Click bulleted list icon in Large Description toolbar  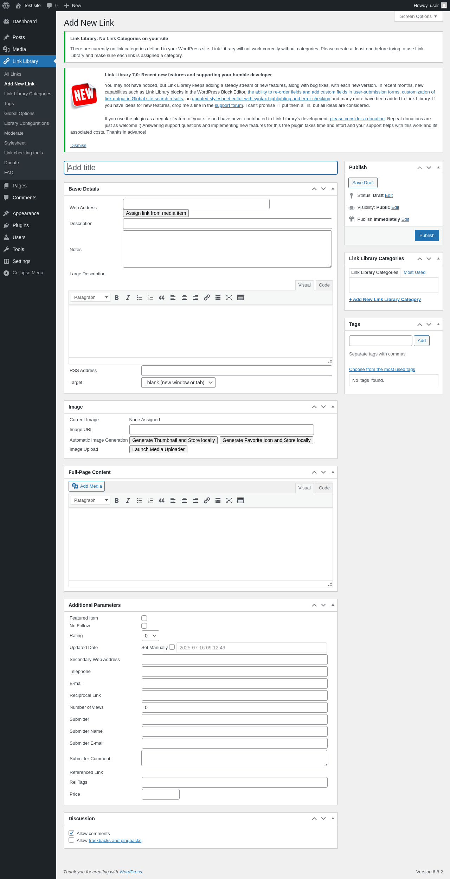pos(139,297)
